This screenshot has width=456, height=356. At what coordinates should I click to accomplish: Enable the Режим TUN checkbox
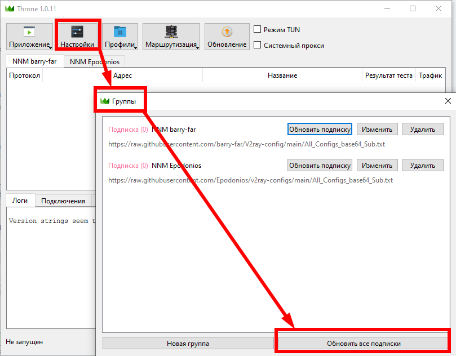point(258,29)
